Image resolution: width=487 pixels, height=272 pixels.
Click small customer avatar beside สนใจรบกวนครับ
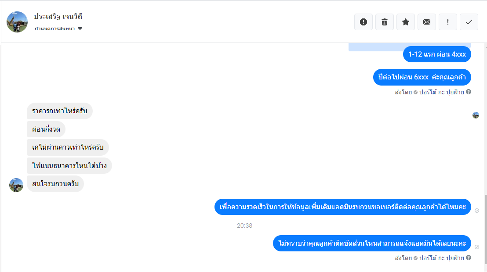(x=16, y=185)
